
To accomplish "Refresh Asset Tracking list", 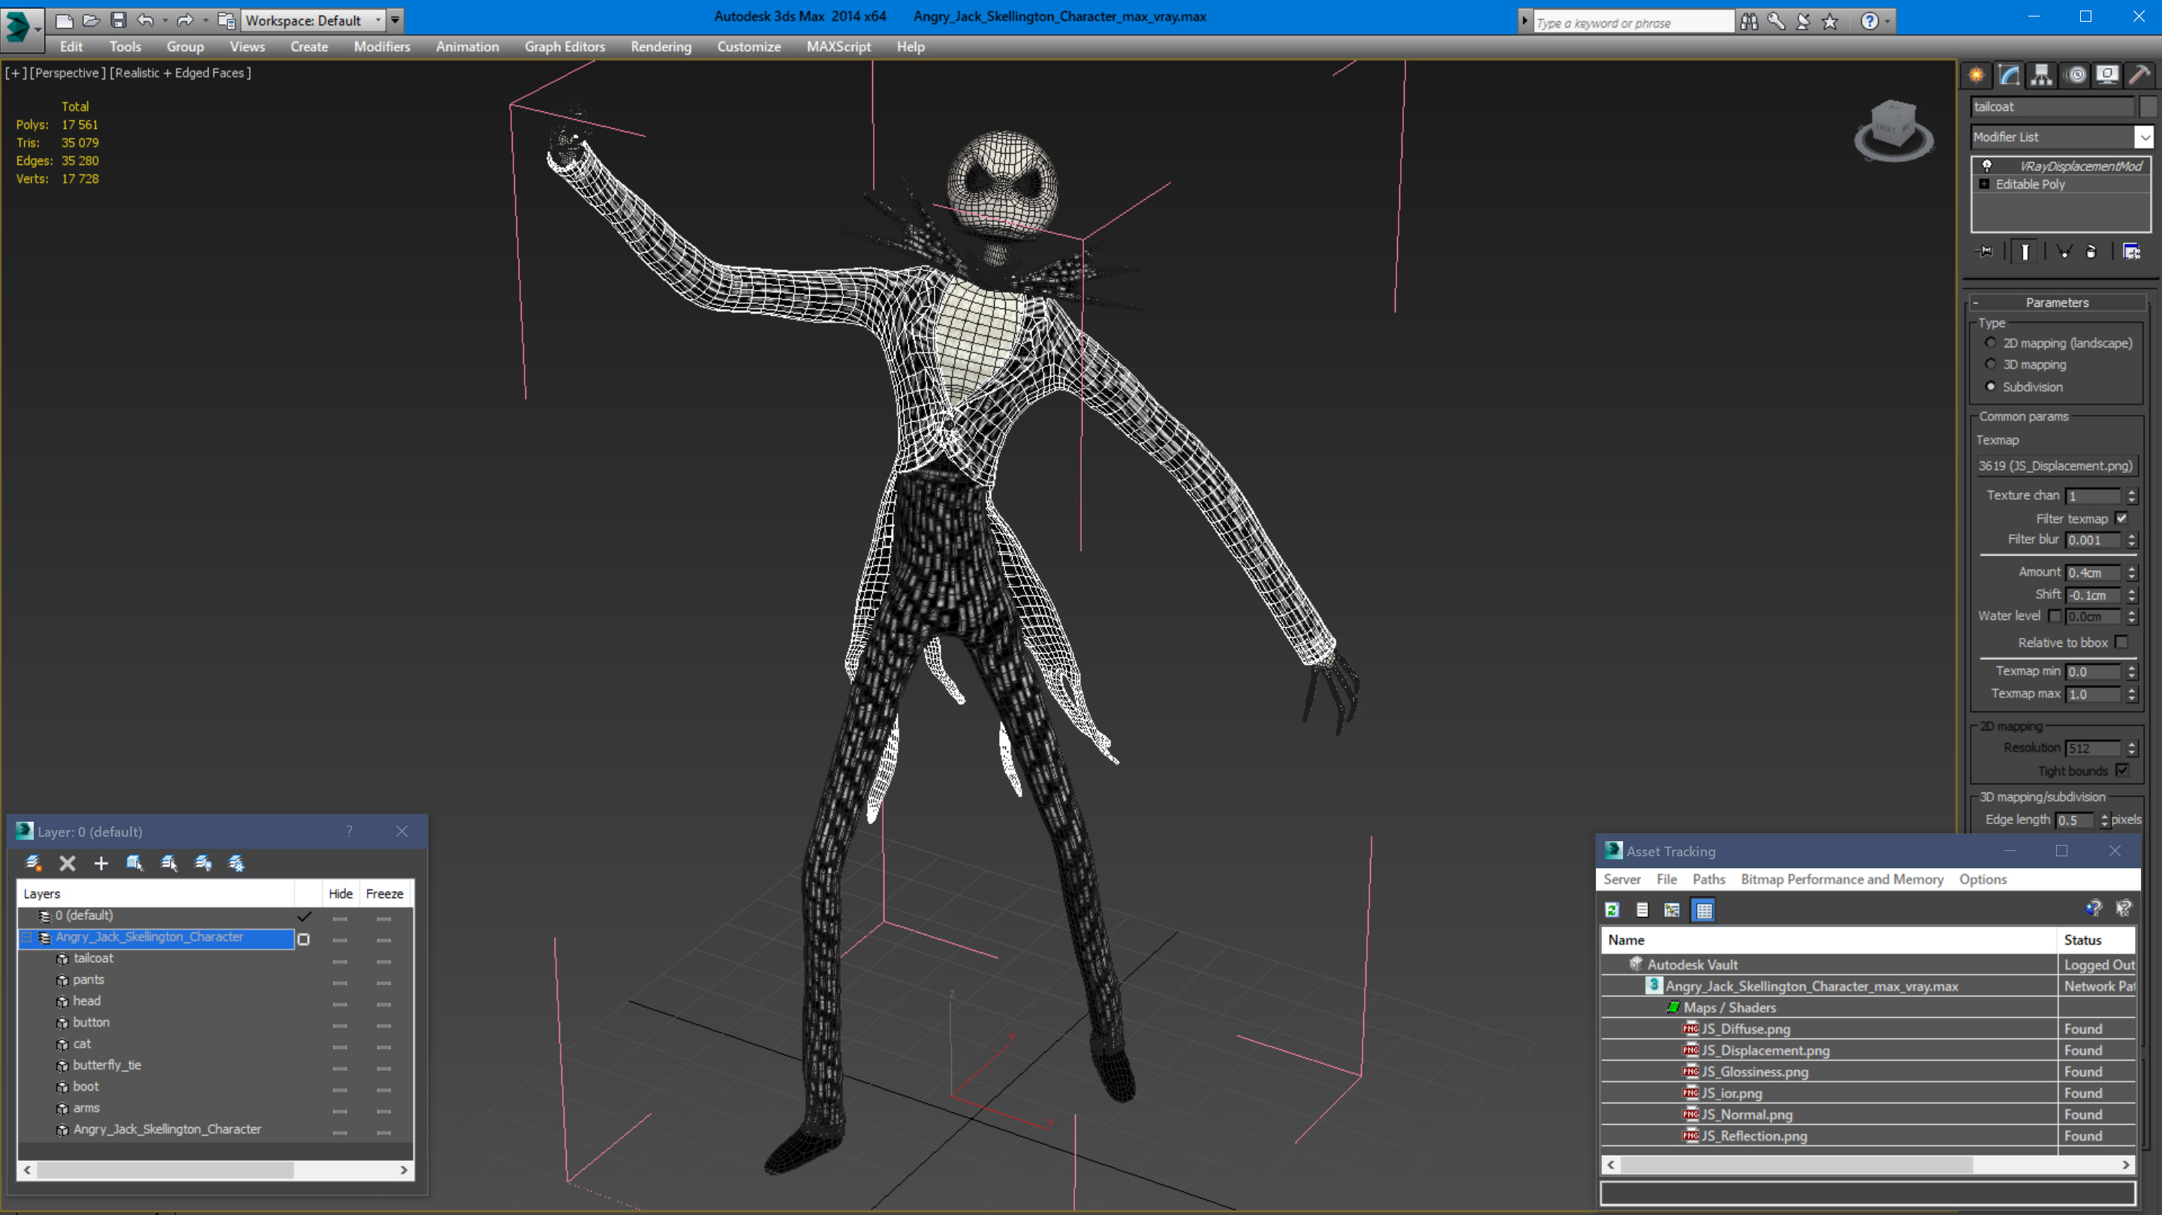I will point(1612,910).
